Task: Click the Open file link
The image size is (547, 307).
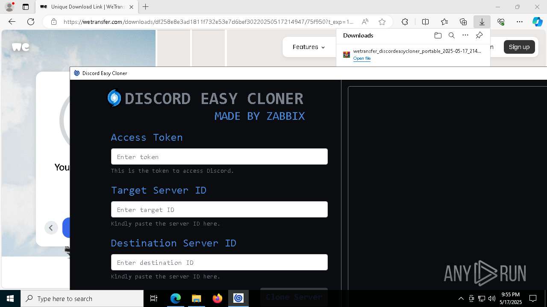Action: 362,58
